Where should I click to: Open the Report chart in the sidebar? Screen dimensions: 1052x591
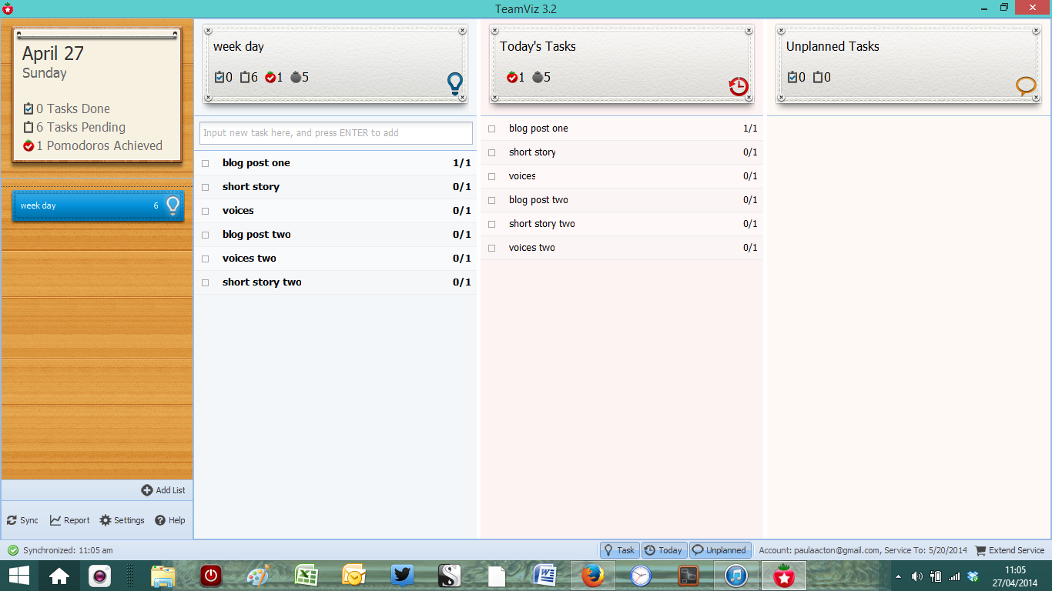click(56, 520)
